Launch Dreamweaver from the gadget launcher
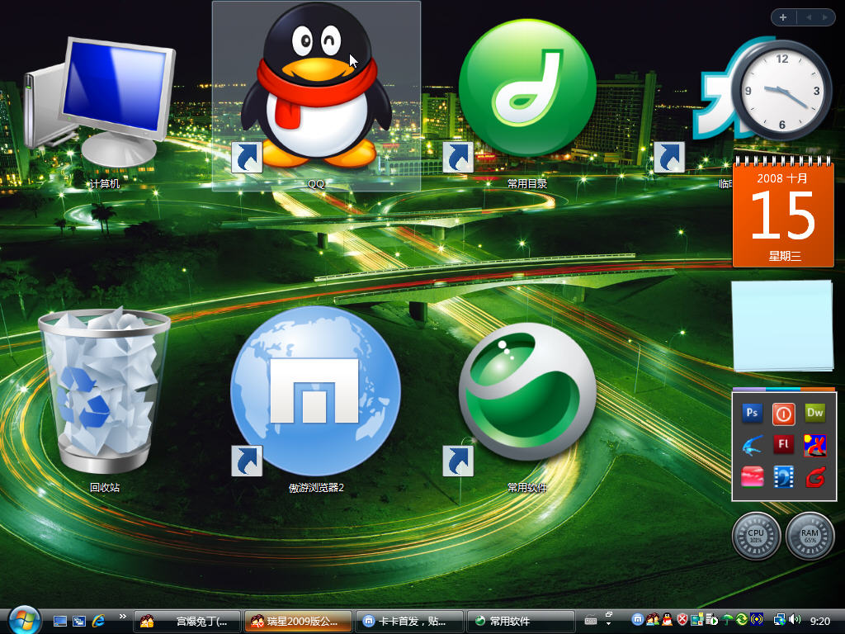 (814, 413)
